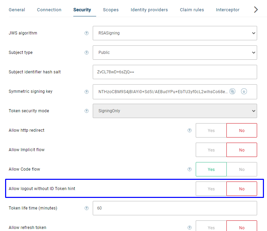Click the Subject identifier hash salt field
Image resolution: width=267 pixels, height=231 pixels.
(175, 72)
